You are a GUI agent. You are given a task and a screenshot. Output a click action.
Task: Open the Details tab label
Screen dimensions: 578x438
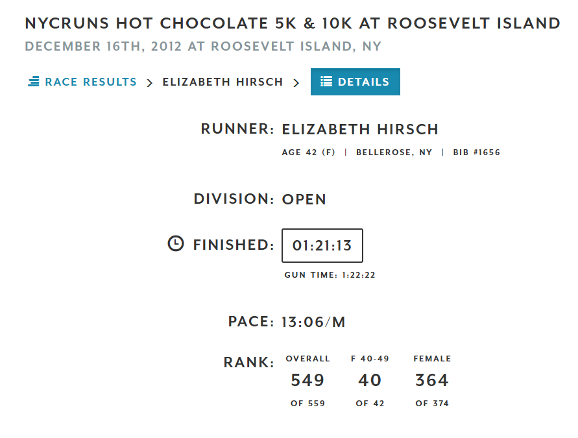(363, 82)
